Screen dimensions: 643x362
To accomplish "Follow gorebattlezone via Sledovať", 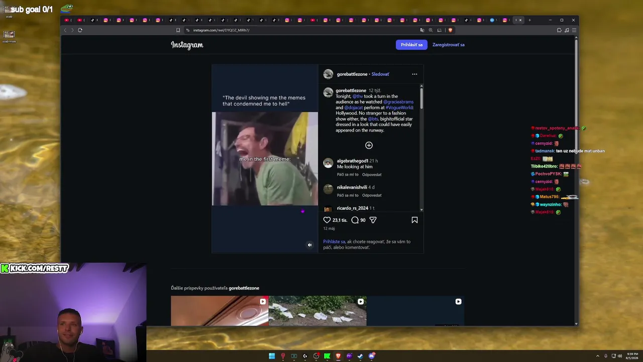I will click(x=380, y=74).
